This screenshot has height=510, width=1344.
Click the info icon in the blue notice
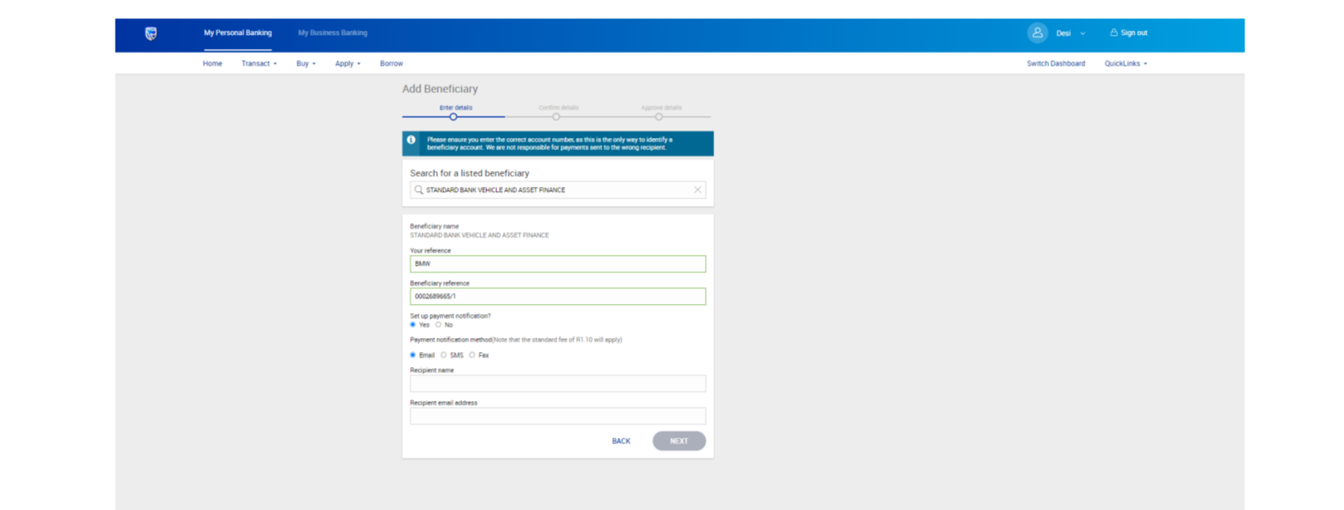[x=411, y=140]
